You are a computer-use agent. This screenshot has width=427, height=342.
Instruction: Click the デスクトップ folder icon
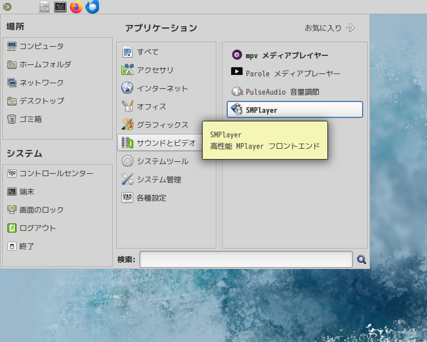click(12, 101)
